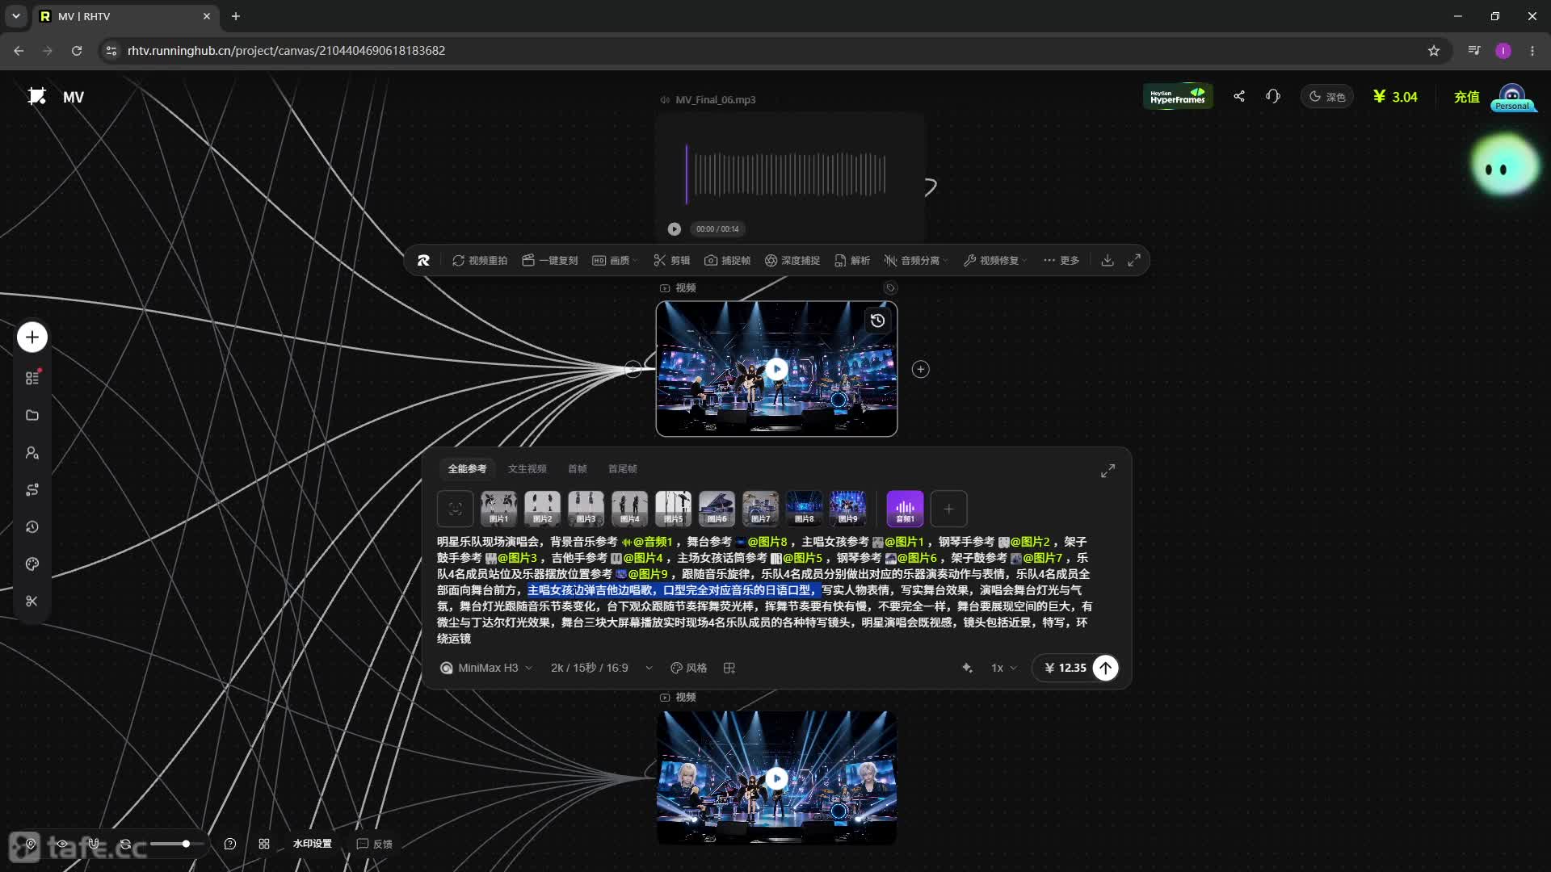Click the grid layout icon at bottom

coord(264,844)
